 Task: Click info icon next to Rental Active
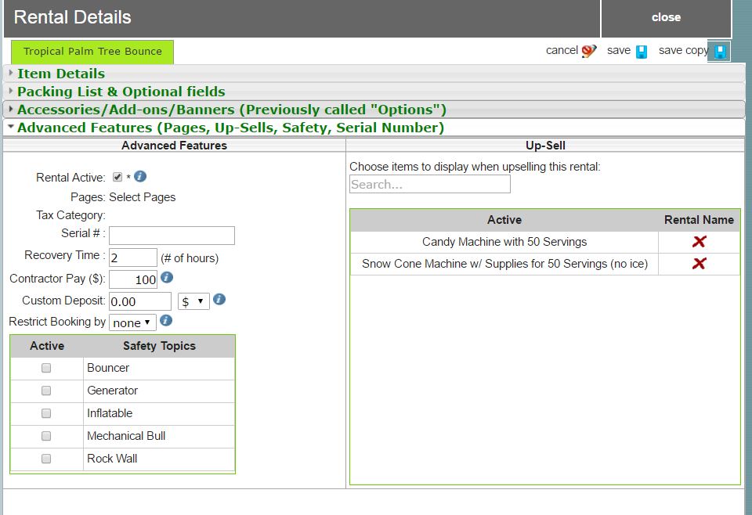(141, 177)
